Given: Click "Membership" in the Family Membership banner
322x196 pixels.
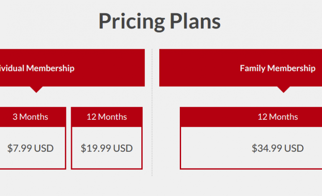Looking at the screenshot, I should pos(291,68).
